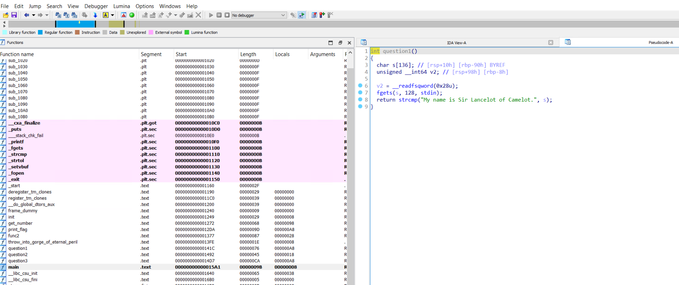
Task: Select the _fgets function row
Action: click(173, 148)
